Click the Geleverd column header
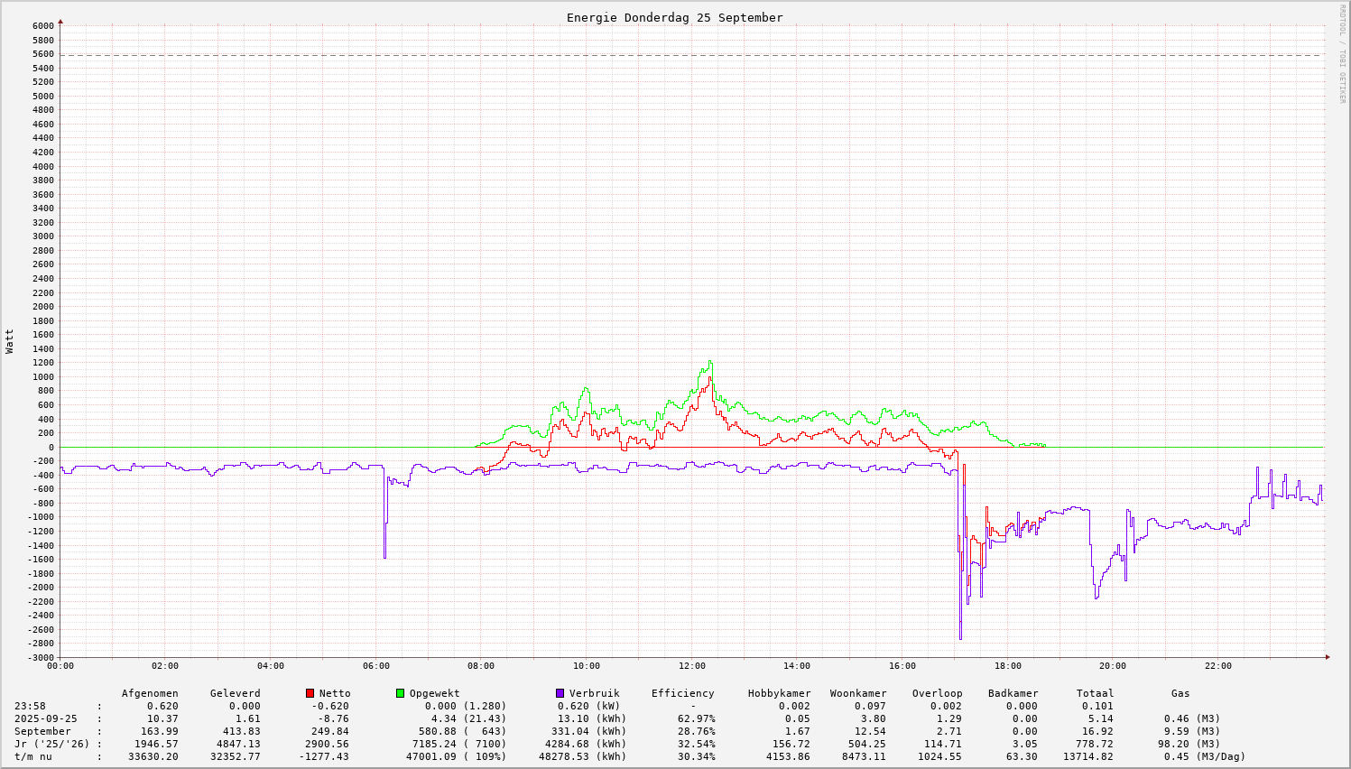This screenshot has width=1351, height=769. (235, 693)
